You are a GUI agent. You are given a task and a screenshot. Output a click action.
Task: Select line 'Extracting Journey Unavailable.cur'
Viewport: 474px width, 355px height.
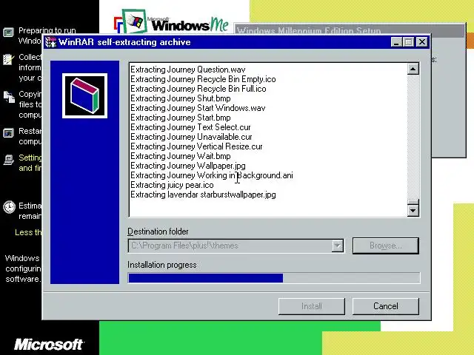(191, 137)
